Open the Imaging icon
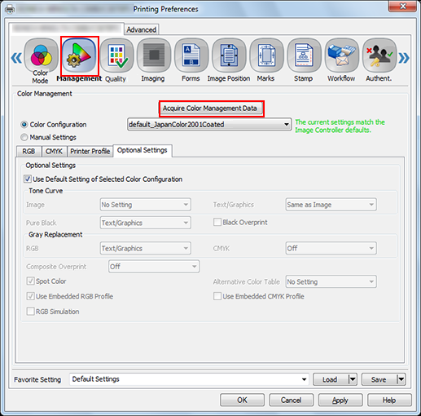The width and height of the screenshot is (421, 416). pyautogui.click(x=154, y=55)
